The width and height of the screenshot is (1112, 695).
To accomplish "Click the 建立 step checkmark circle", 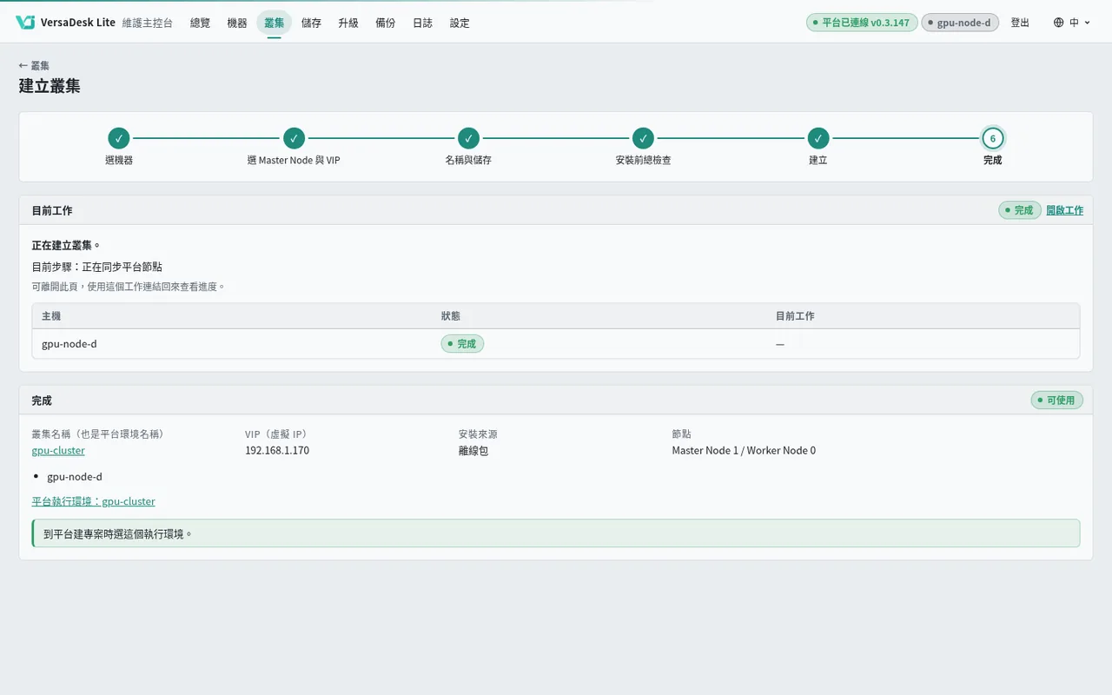I will (817, 138).
